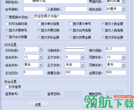The image size is (134, 110).
Task: Click the 人数别称 input field
Action: 76,9
